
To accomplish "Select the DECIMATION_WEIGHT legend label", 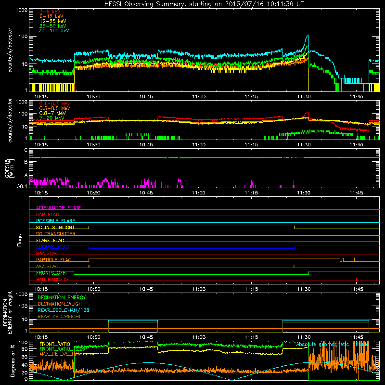I will click(61, 304).
